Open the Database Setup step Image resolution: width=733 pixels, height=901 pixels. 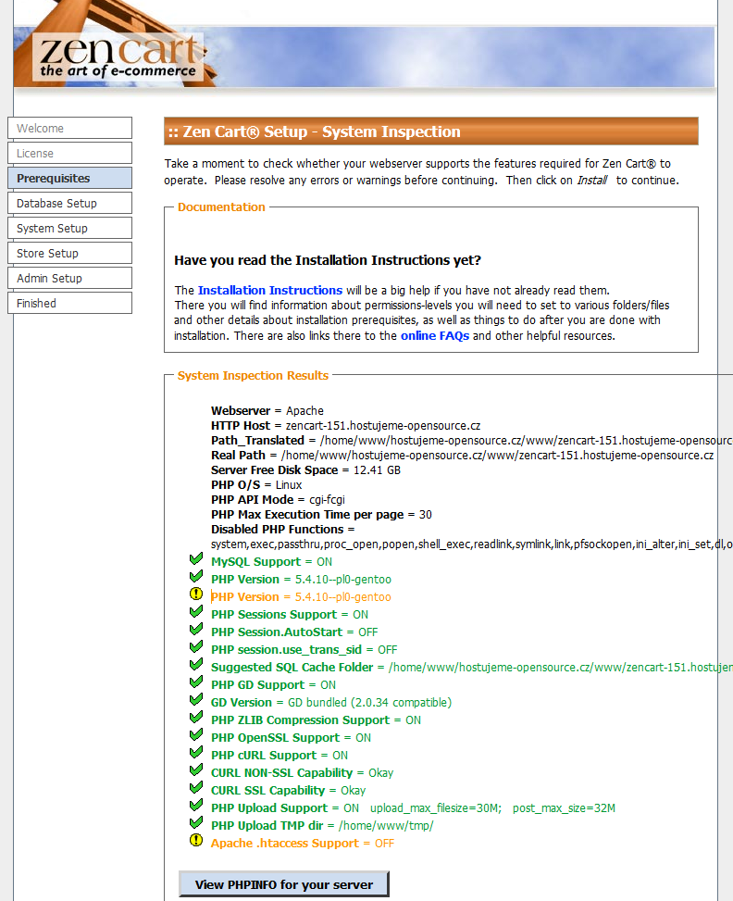click(69, 204)
